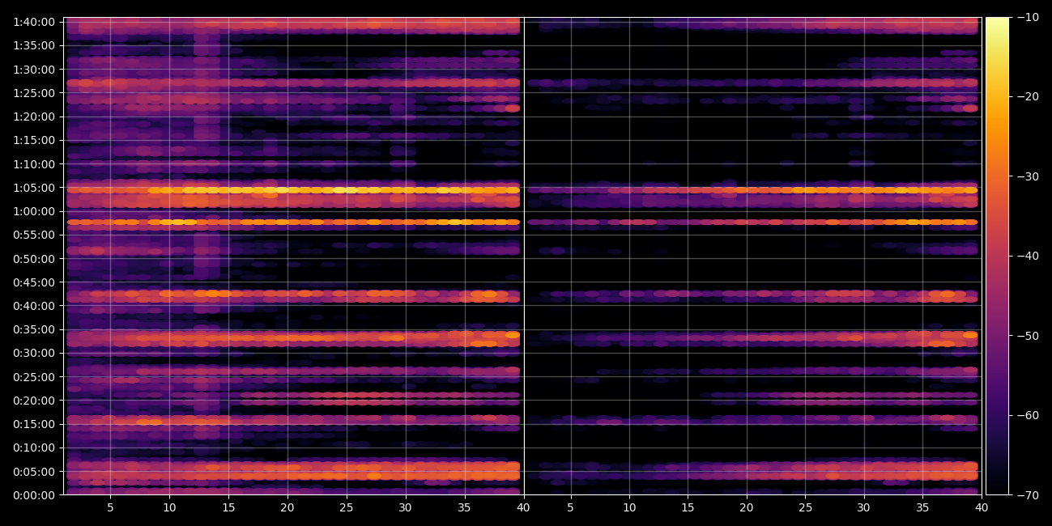This screenshot has height=526, width=1052.
Task: Select x-axis label 20 under left panel
Action: click(287, 508)
